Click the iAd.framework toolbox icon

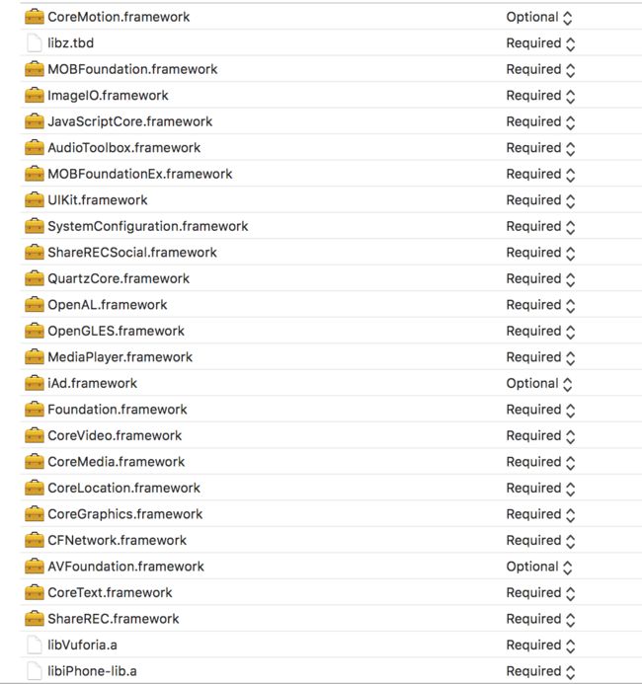[35, 383]
